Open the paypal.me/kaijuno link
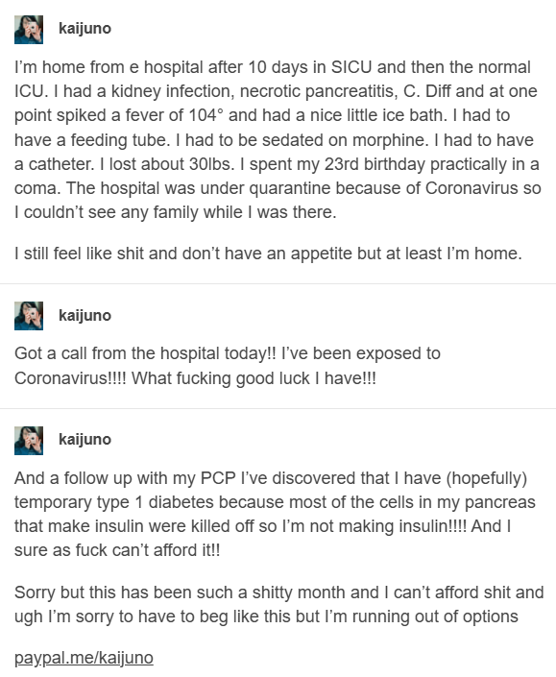 click(x=84, y=658)
